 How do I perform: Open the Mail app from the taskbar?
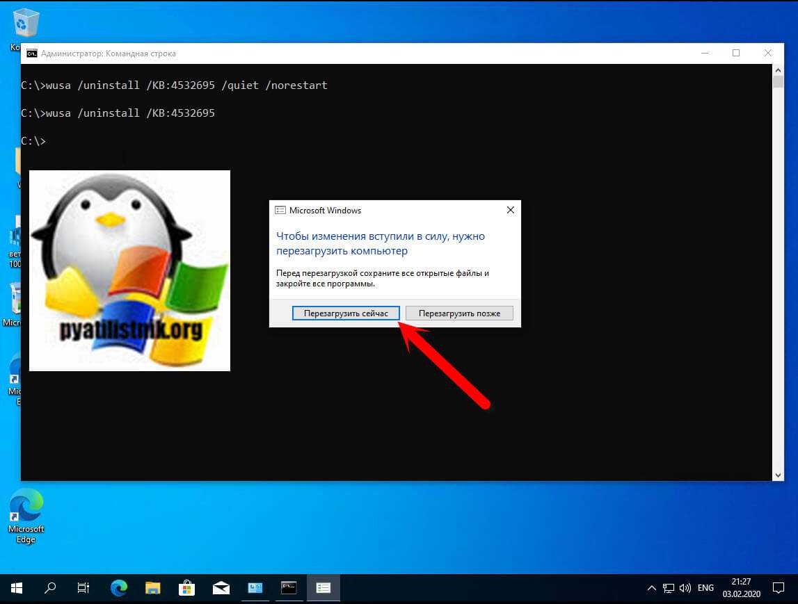(221, 588)
